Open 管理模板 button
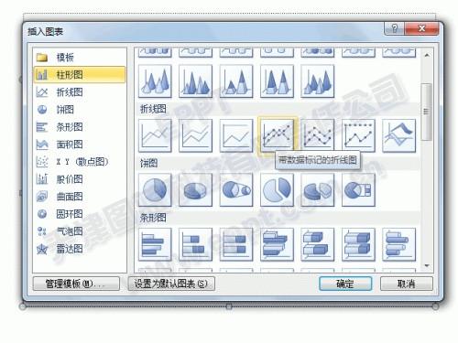Screen dimensions: 458x343 pyautogui.click(x=76, y=284)
